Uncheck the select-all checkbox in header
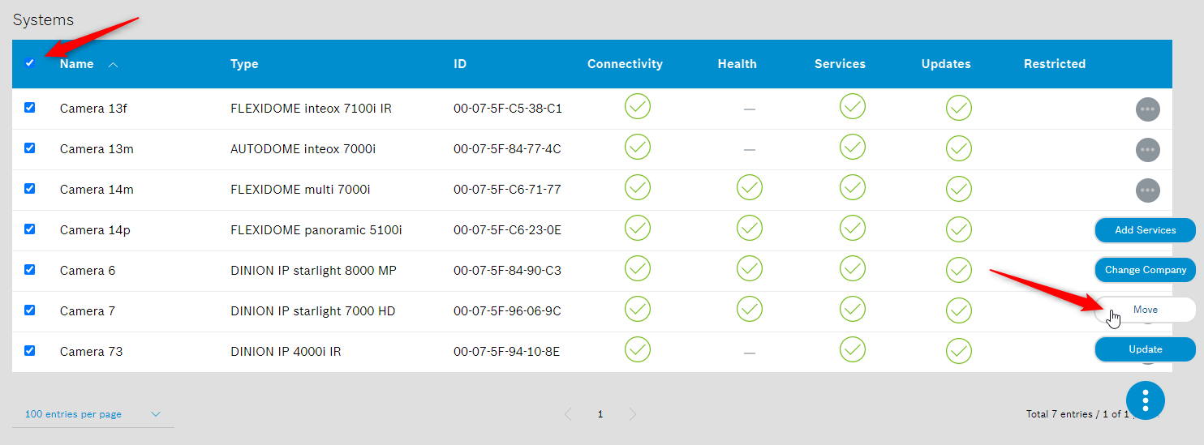 (x=30, y=63)
